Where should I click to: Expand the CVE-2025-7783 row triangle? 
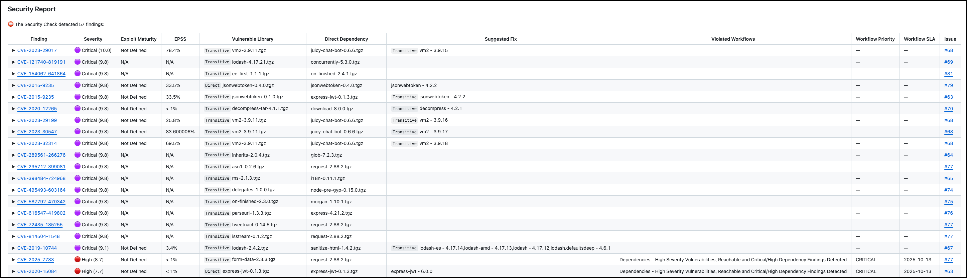pyautogui.click(x=13, y=260)
